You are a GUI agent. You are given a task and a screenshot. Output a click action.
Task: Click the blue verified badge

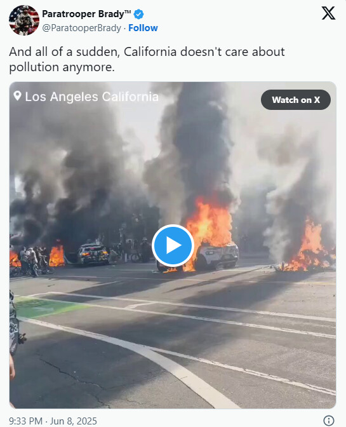139,14
